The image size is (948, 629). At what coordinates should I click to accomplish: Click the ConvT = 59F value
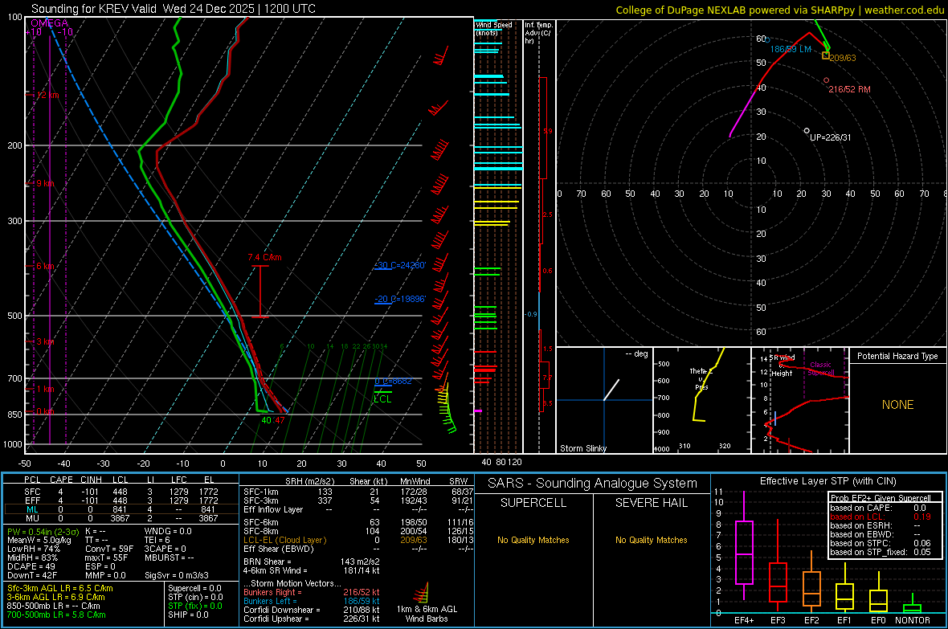109,549
